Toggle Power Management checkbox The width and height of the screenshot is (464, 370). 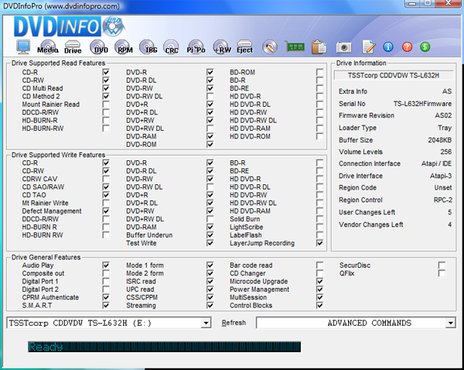coord(319,289)
